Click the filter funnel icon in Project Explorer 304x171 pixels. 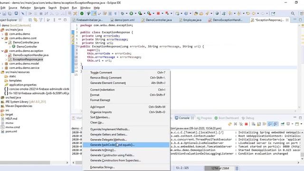pyautogui.click(x=41, y=20)
